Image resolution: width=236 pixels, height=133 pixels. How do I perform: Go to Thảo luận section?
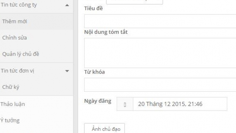pos(13,104)
